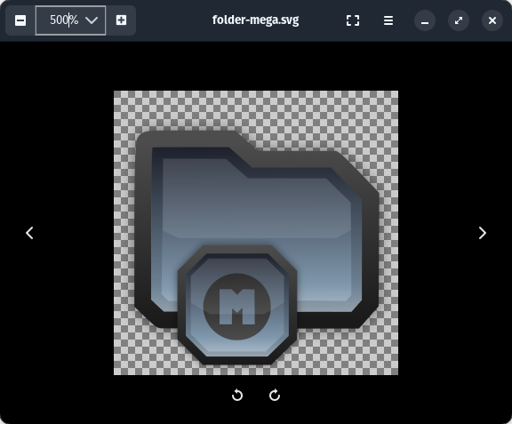Enter fullscreen mode via the brackets icon

353,20
